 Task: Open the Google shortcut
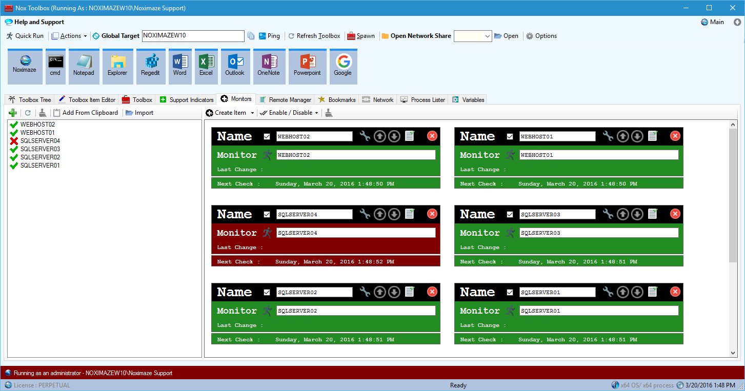tap(343, 66)
